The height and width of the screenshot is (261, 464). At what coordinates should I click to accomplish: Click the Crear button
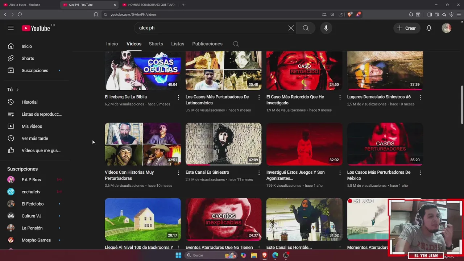[407, 28]
